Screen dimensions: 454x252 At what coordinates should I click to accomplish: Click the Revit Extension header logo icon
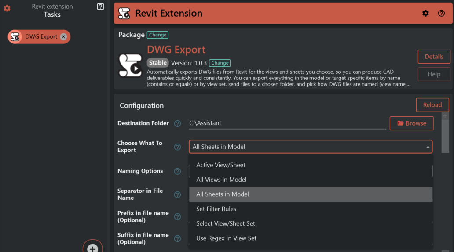[124, 13]
